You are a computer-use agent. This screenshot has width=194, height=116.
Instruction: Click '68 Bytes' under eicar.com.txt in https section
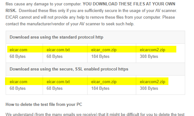(55, 89)
